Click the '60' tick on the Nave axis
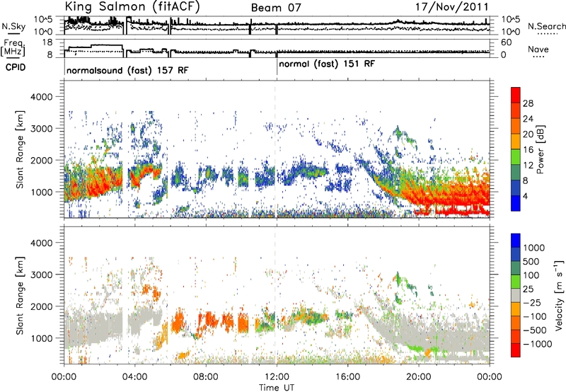The height and width of the screenshot is (392, 566). pos(506,42)
